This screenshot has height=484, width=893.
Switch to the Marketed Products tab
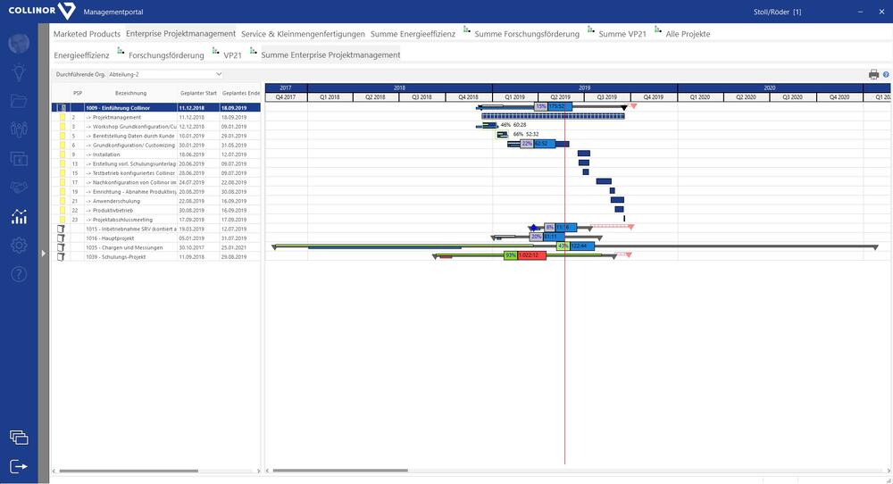[87, 34]
